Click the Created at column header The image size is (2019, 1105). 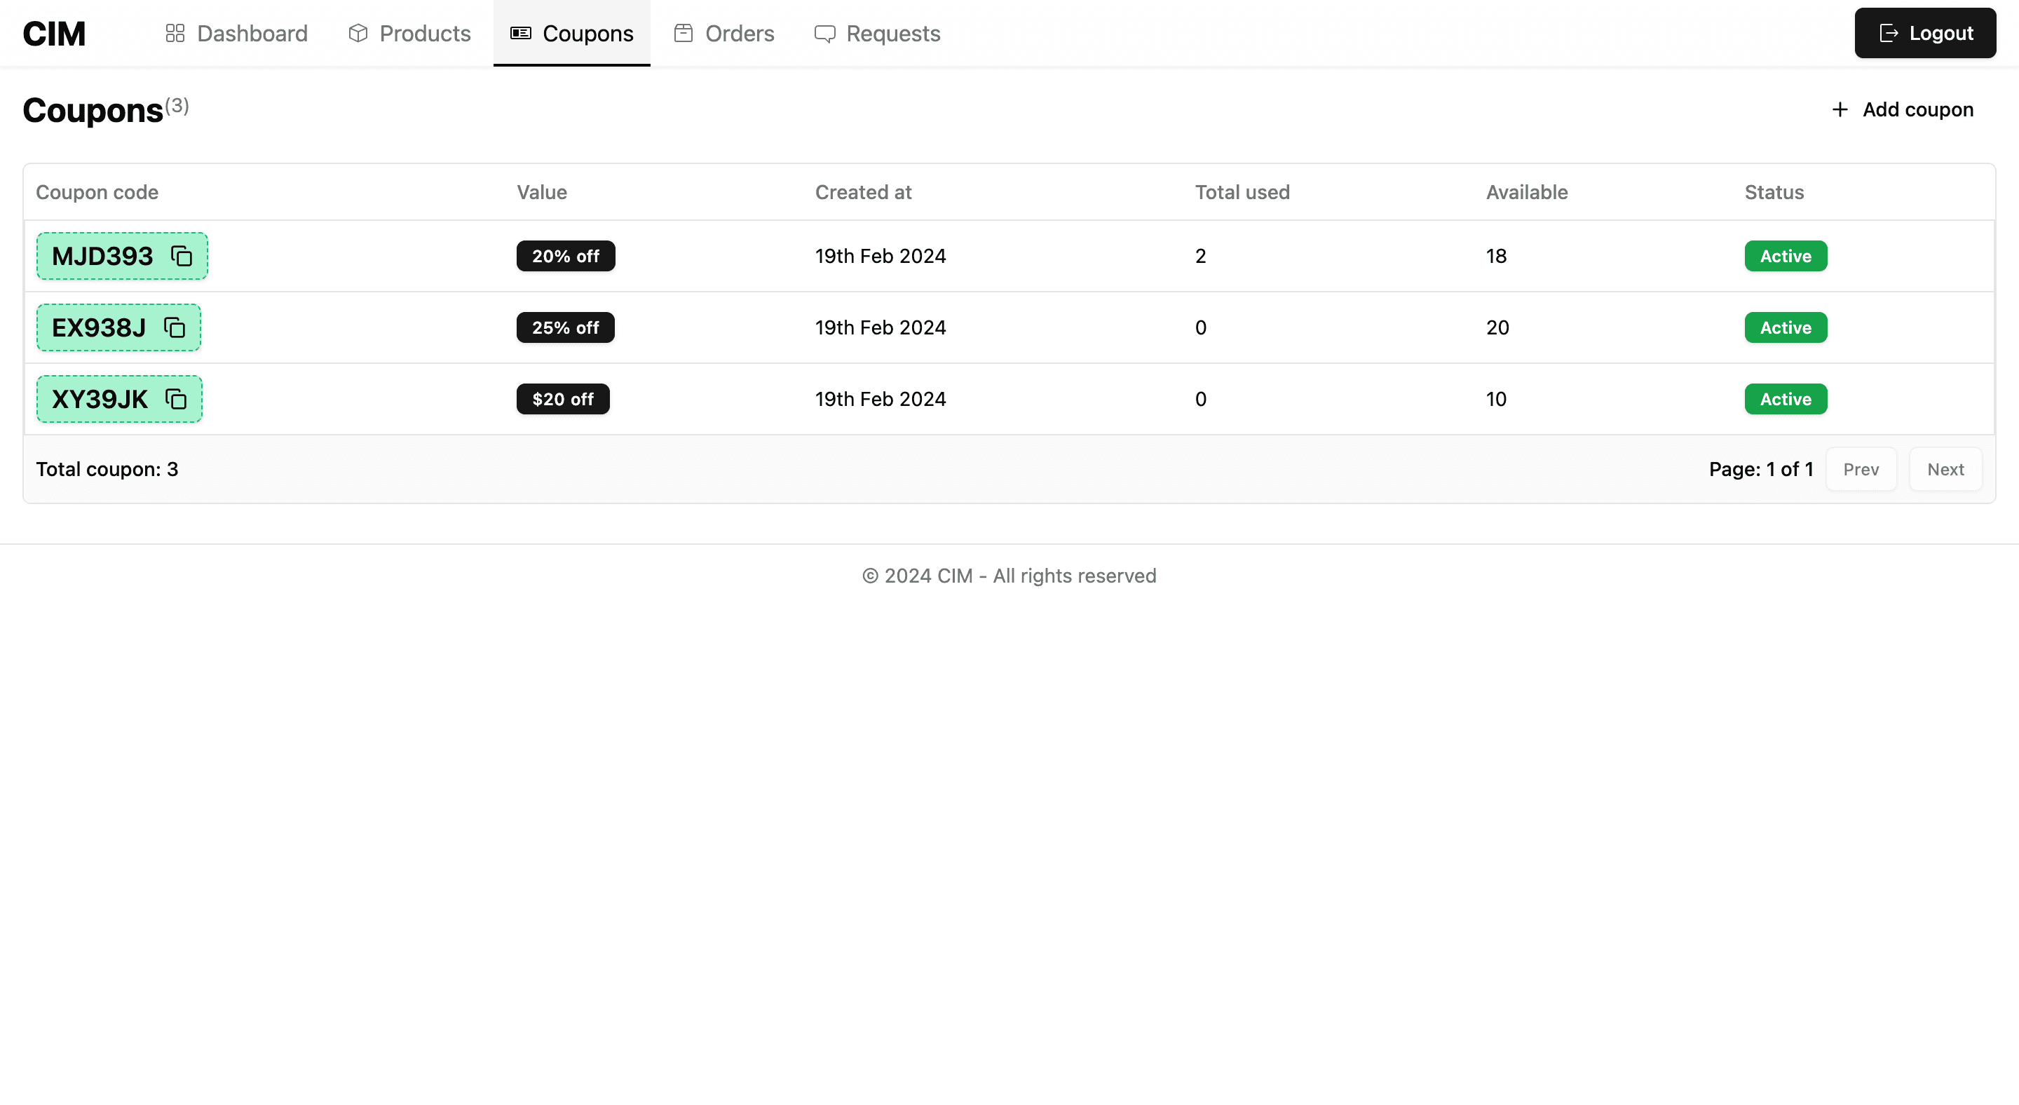(863, 192)
